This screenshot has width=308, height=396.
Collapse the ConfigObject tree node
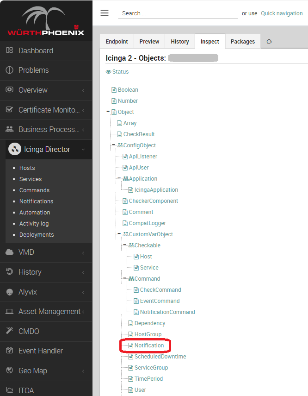(113, 145)
